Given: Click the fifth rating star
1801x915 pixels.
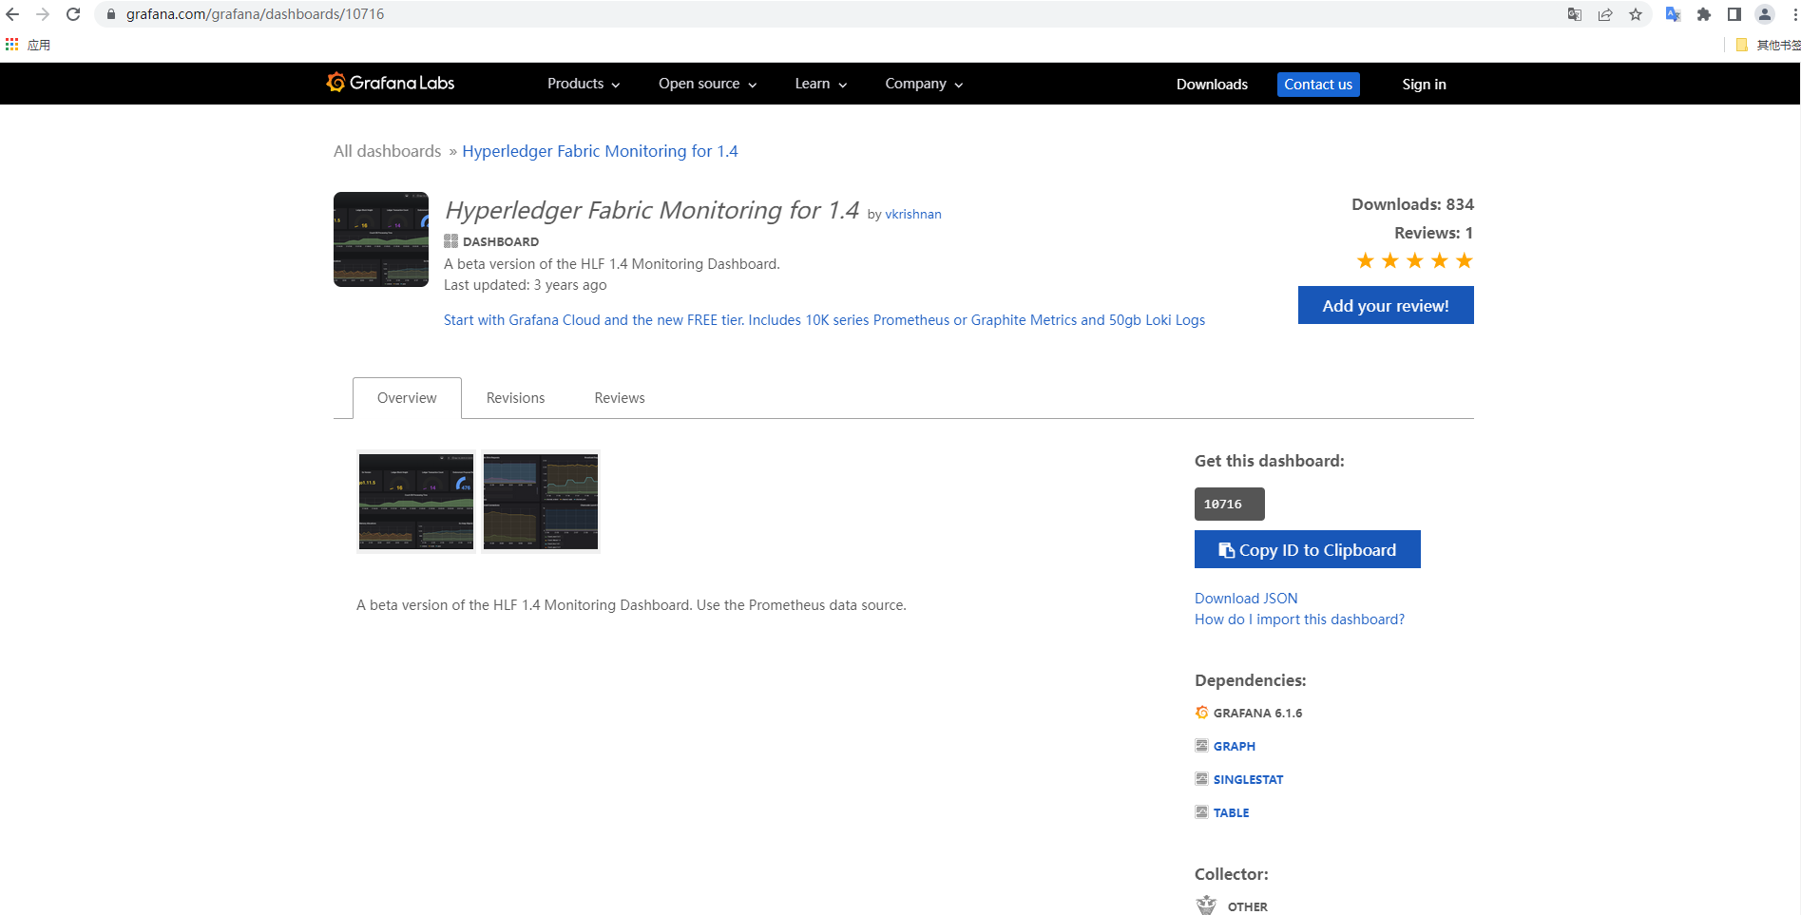Looking at the screenshot, I should tap(1465, 260).
